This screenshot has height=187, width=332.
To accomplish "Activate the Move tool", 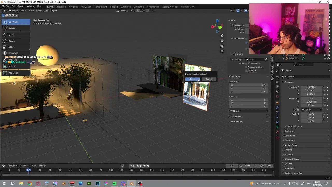I will [x=16, y=35].
